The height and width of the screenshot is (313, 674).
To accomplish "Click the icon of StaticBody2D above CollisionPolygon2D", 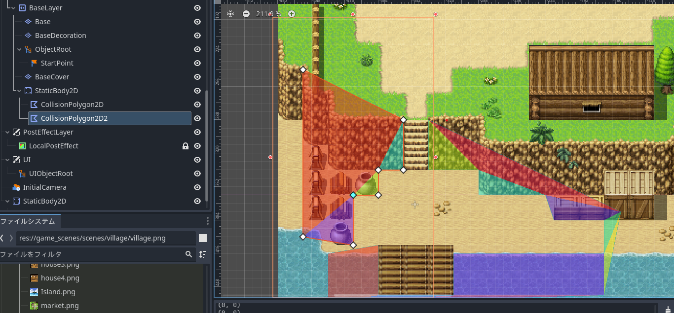I will (28, 91).
